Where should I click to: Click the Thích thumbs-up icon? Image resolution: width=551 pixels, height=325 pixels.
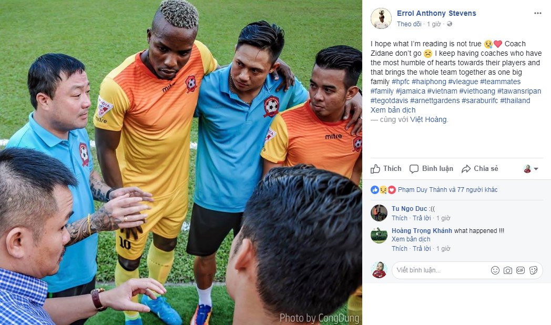[x=375, y=169]
